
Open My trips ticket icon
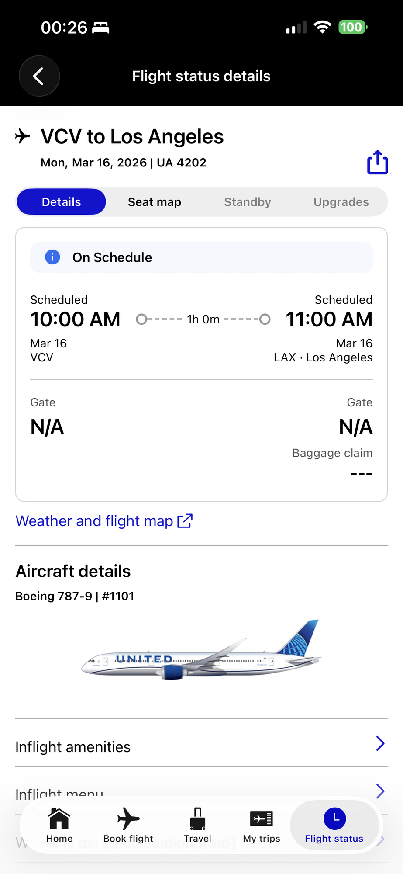(262, 819)
